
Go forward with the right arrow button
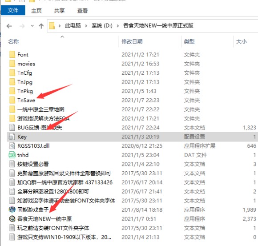click(22, 26)
